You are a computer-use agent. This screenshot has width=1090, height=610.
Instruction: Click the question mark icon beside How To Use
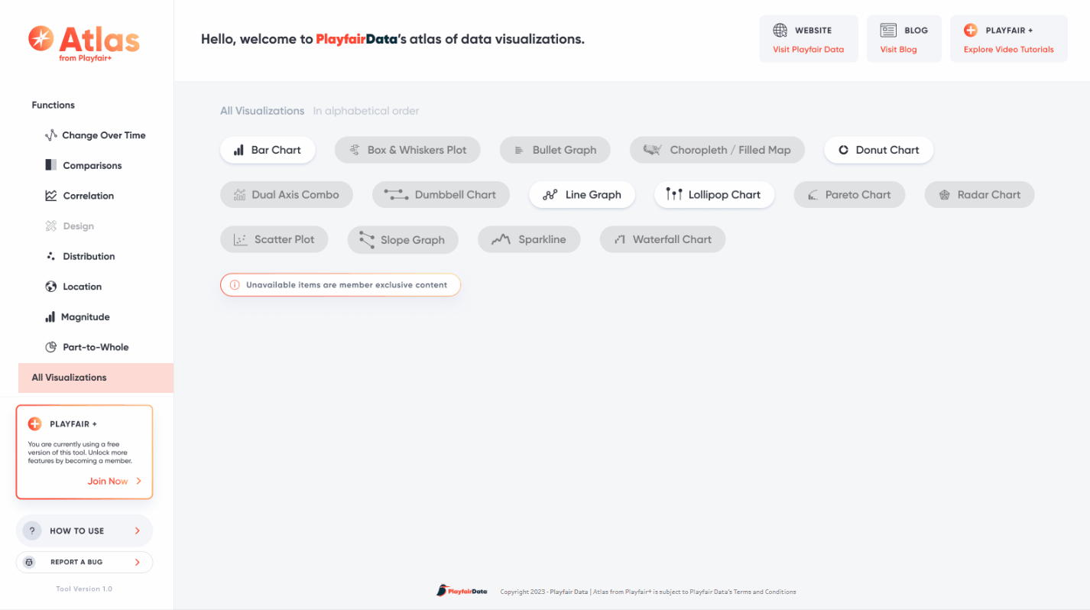(x=32, y=531)
